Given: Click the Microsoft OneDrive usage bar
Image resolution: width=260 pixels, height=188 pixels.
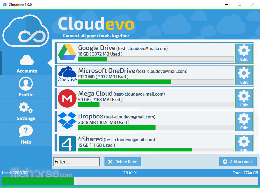Looking at the screenshot, I should (156, 82).
